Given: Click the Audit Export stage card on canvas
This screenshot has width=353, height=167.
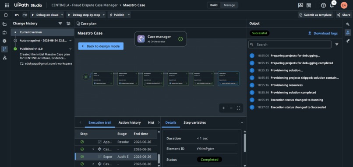Looking at the screenshot, I should point(229,78).
